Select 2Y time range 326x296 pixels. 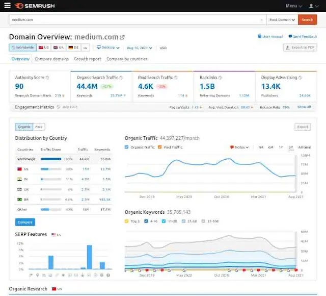(291, 147)
